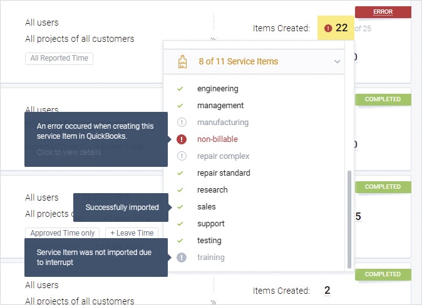Click the items created count 2

click(x=327, y=290)
